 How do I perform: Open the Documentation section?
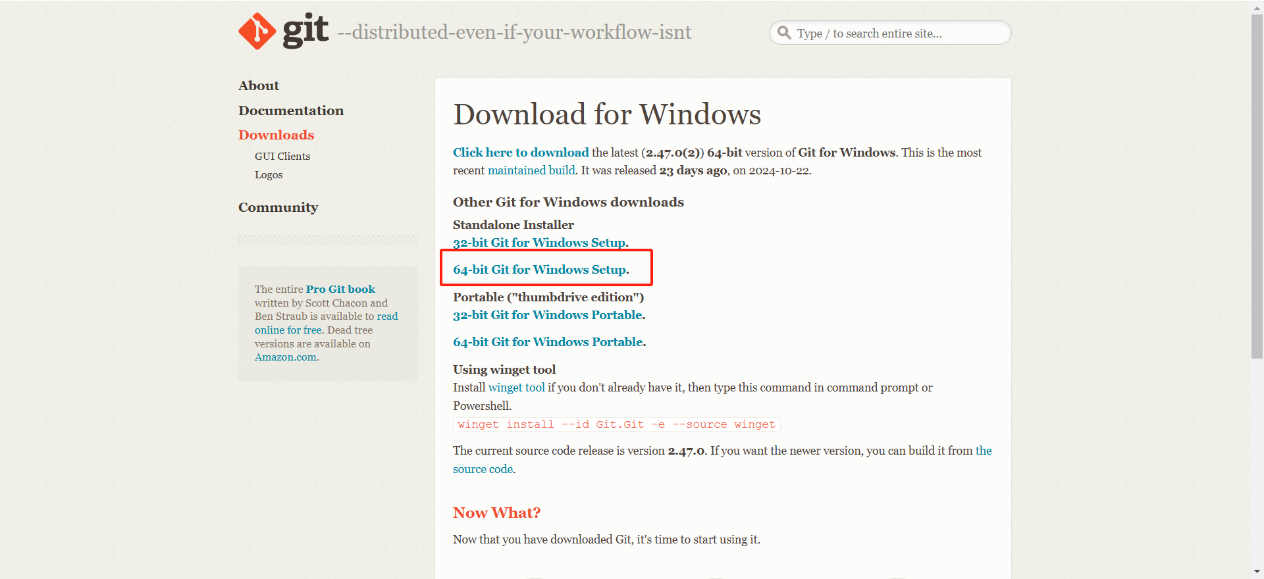pyautogui.click(x=291, y=111)
